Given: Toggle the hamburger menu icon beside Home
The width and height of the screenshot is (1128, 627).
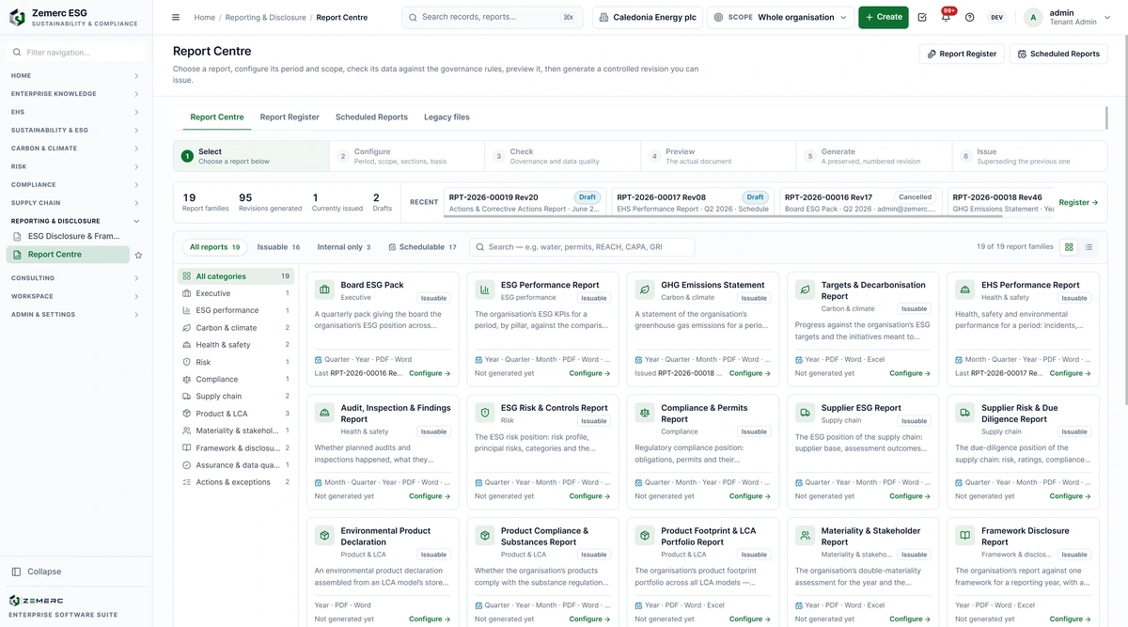Looking at the screenshot, I should click(x=176, y=17).
